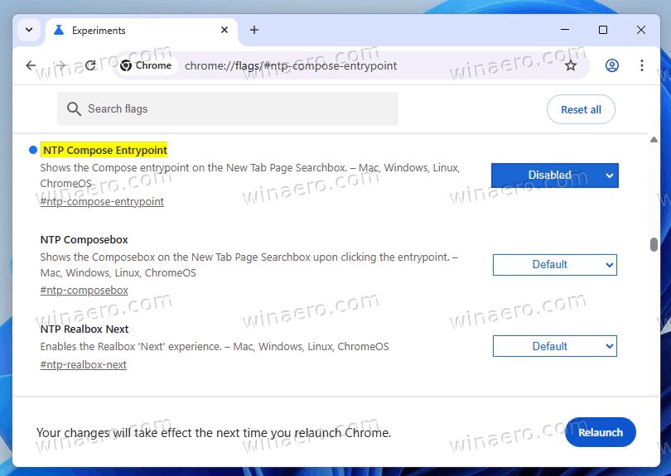Bookmark this page with the star icon

click(571, 65)
